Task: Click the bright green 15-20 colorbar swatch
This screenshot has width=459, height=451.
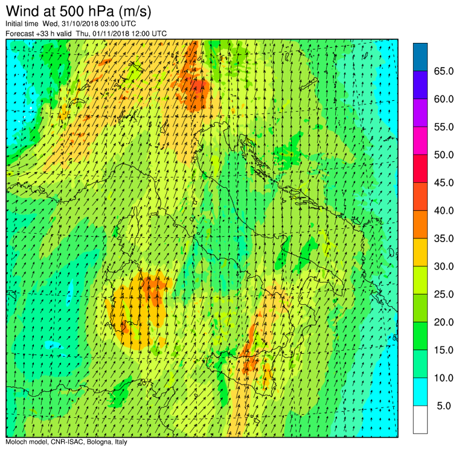Action: tap(420, 336)
